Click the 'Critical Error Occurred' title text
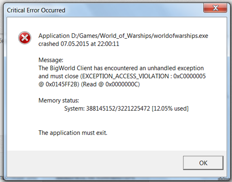232x182 pixels. (36, 10)
